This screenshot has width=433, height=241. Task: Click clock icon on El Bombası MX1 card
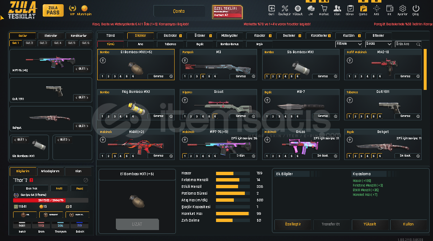click(171, 76)
